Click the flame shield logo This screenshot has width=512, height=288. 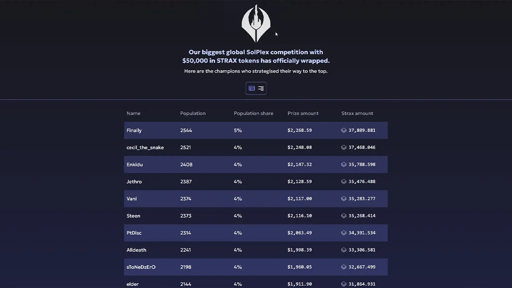[256, 24]
